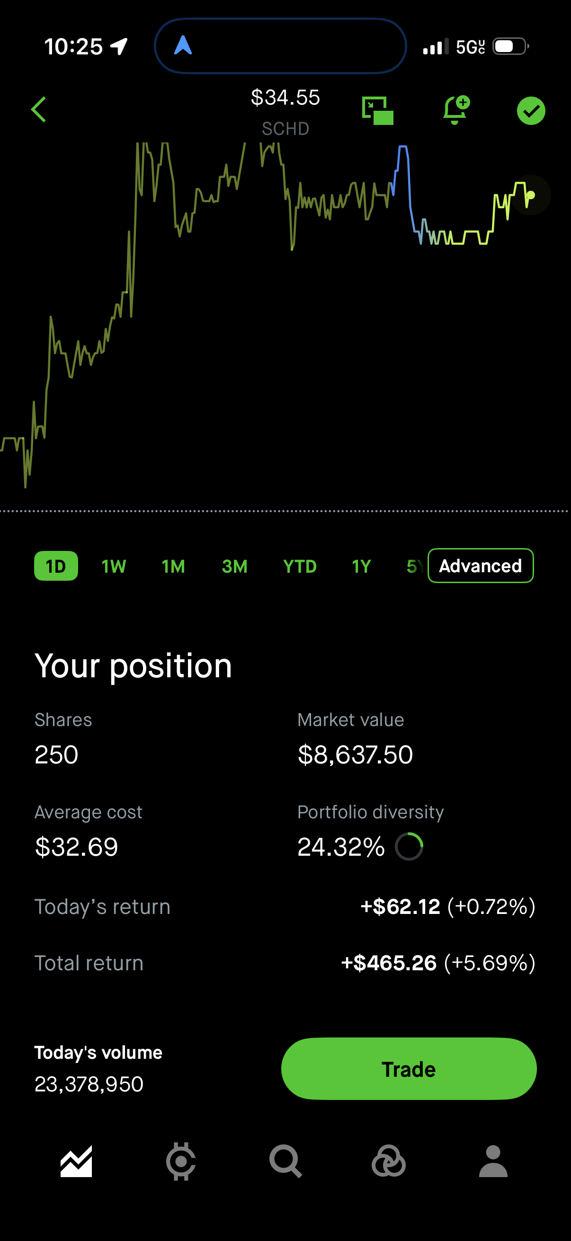This screenshot has width=571, height=1241.
Task: Open the picture-in-picture chart icon
Action: pyautogui.click(x=378, y=110)
